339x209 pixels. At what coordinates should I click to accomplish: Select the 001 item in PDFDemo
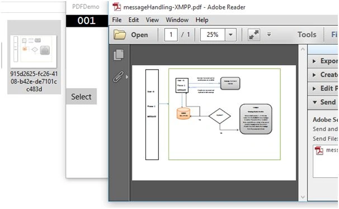(x=87, y=21)
